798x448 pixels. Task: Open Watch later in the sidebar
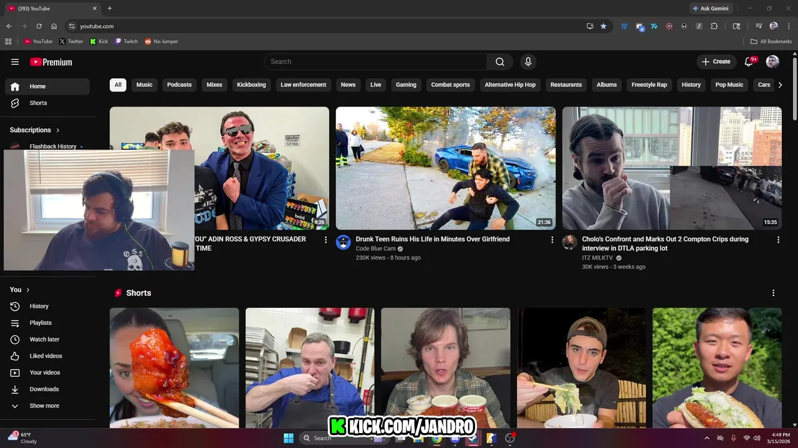click(x=47, y=339)
